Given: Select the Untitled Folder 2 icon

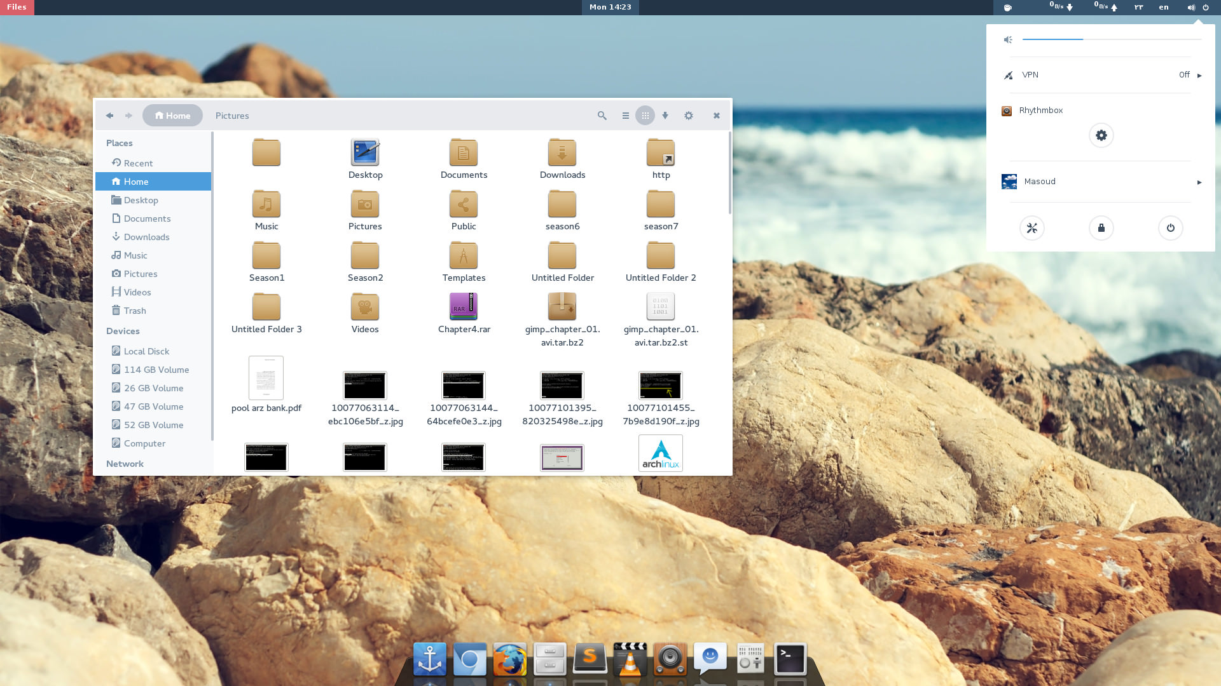Looking at the screenshot, I should click(661, 255).
